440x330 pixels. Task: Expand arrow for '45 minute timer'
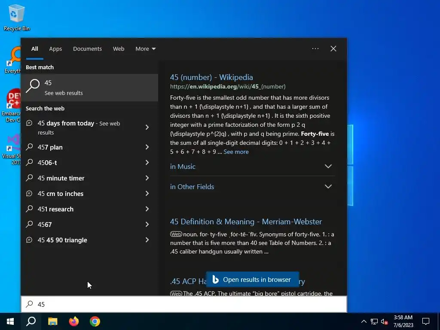(147, 178)
